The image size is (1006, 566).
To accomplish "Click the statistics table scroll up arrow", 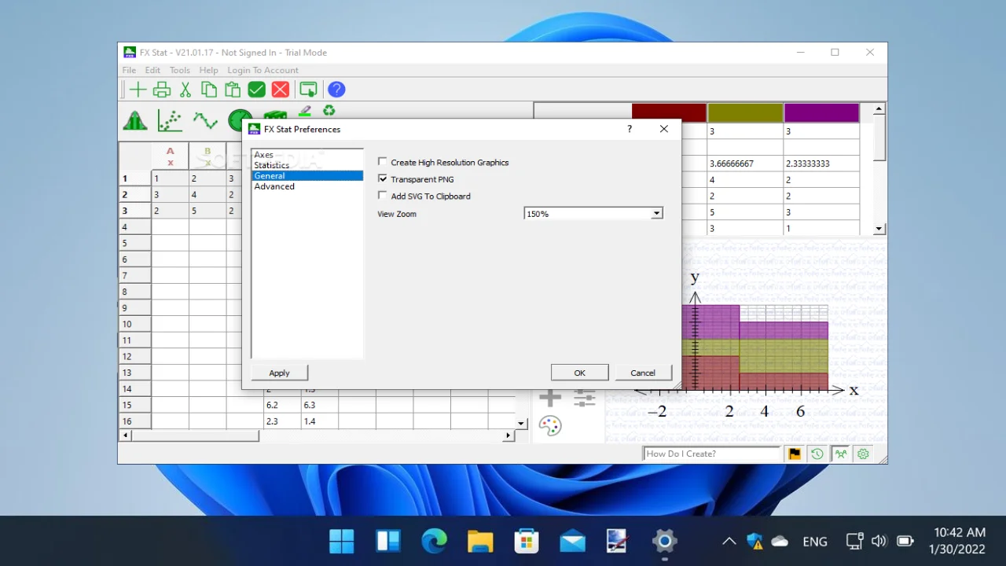I will (x=879, y=109).
